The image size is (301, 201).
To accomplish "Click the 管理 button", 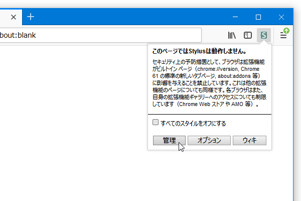I will click(x=169, y=140).
